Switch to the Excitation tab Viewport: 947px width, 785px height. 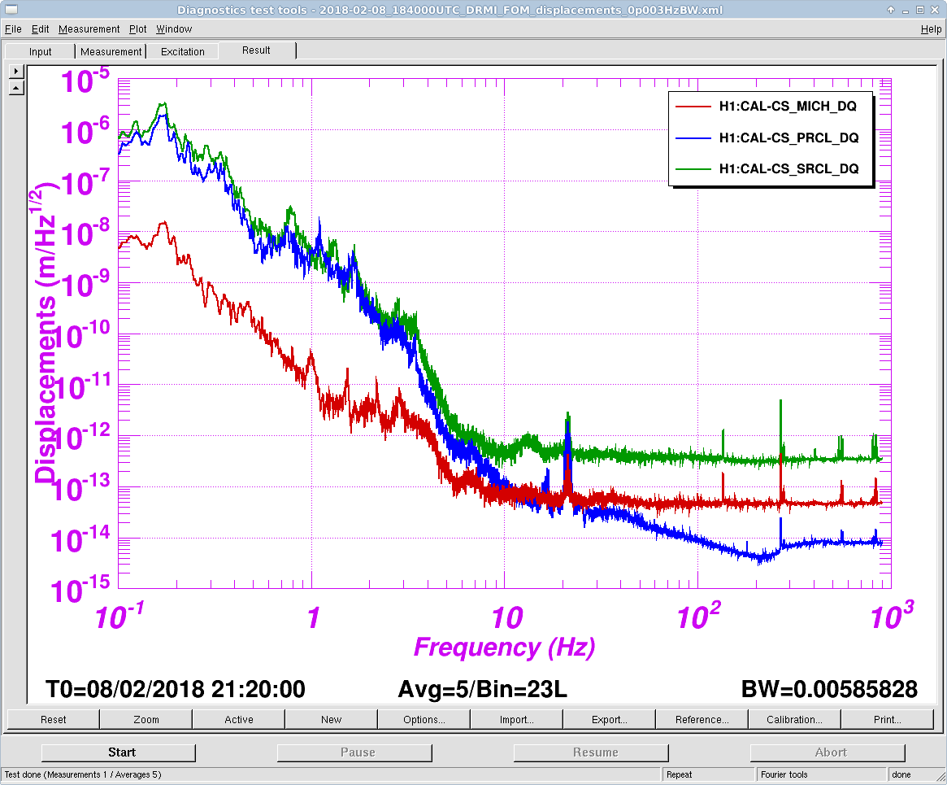183,51
